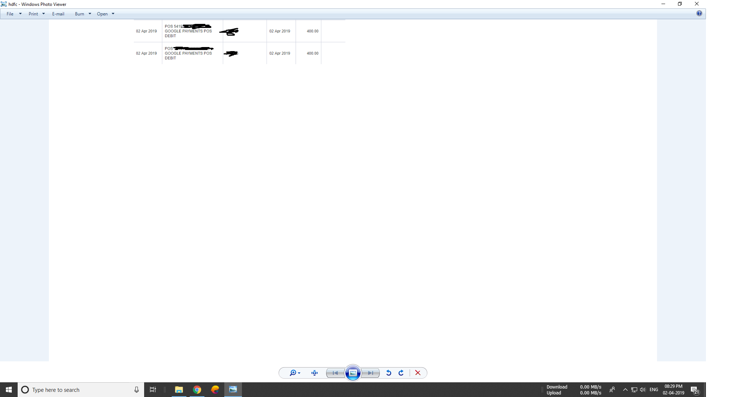The width and height of the screenshot is (753, 397).
Task: Go to the next photo
Action: pos(371,373)
